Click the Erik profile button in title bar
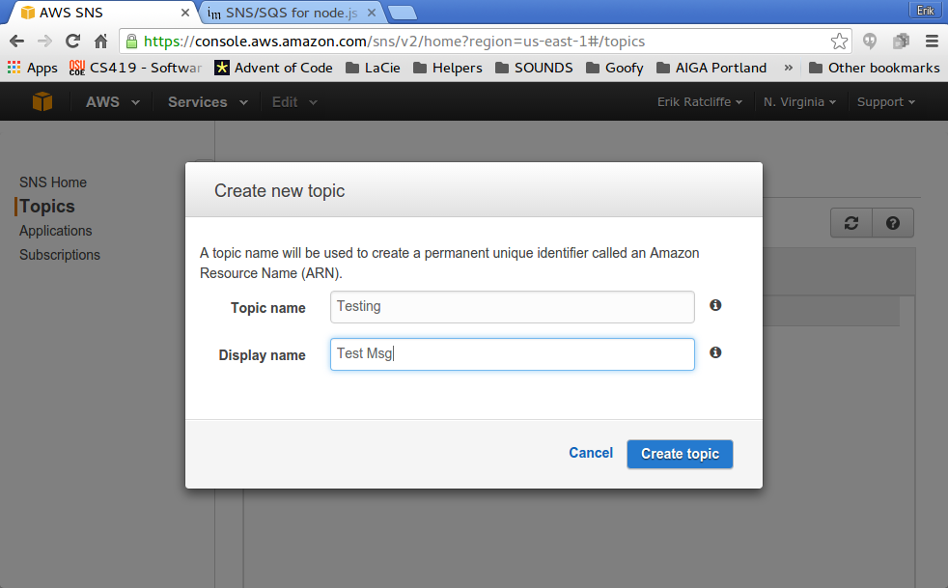Screen dimensions: 948x588 [x=925, y=11]
